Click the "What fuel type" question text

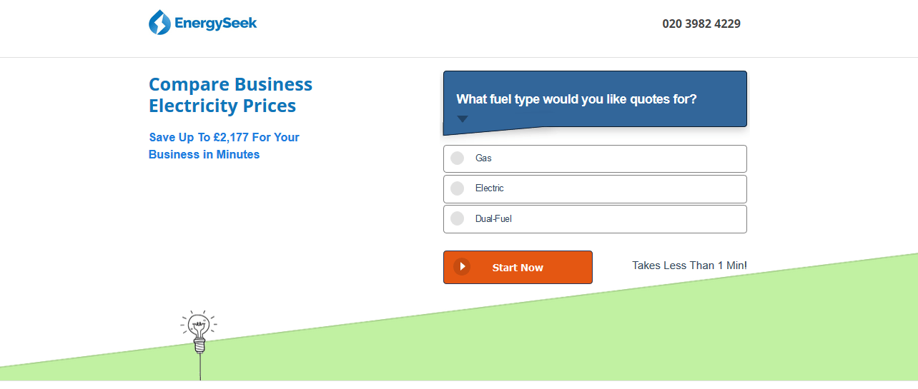tap(576, 99)
